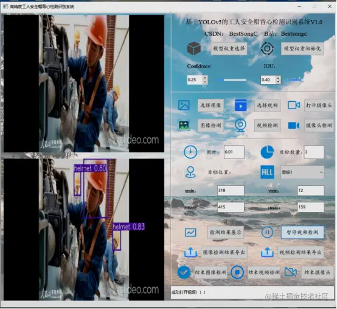Image resolution: width=337 pixels, height=309 pixels.
Task: Click the image picture icon beside 选择图像
Action: 184,105
